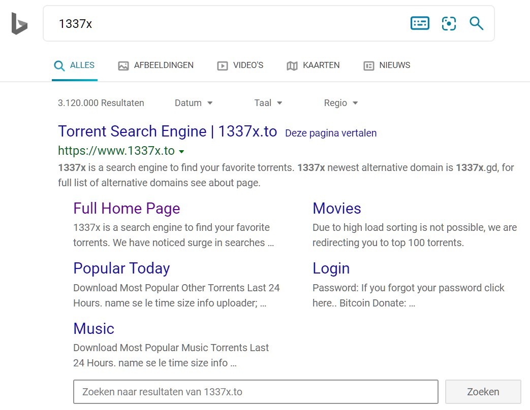
Task: Click the magnifier search icon
Action: point(476,23)
